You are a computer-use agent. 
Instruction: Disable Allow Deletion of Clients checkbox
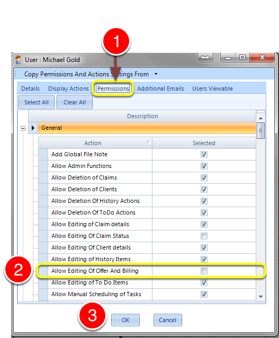click(x=204, y=190)
